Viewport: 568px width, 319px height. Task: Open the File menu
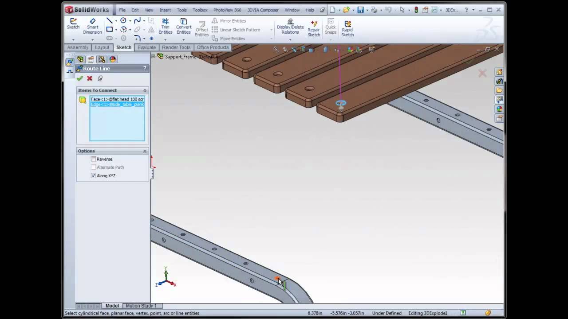coord(122,10)
